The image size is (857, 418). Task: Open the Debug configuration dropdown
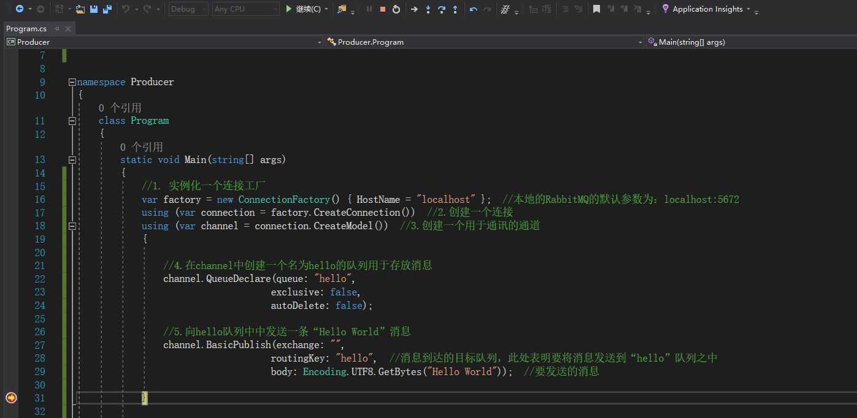tap(188, 9)
